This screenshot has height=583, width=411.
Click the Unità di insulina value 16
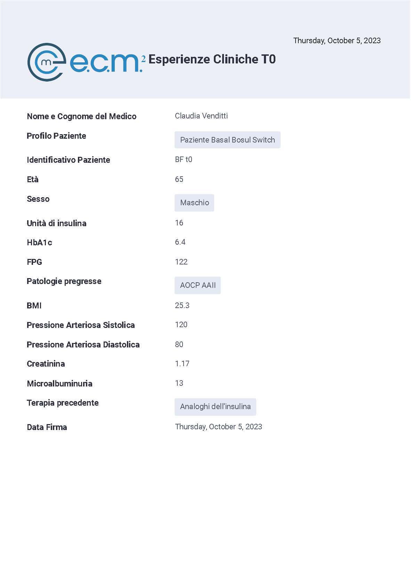coord(179,223)
